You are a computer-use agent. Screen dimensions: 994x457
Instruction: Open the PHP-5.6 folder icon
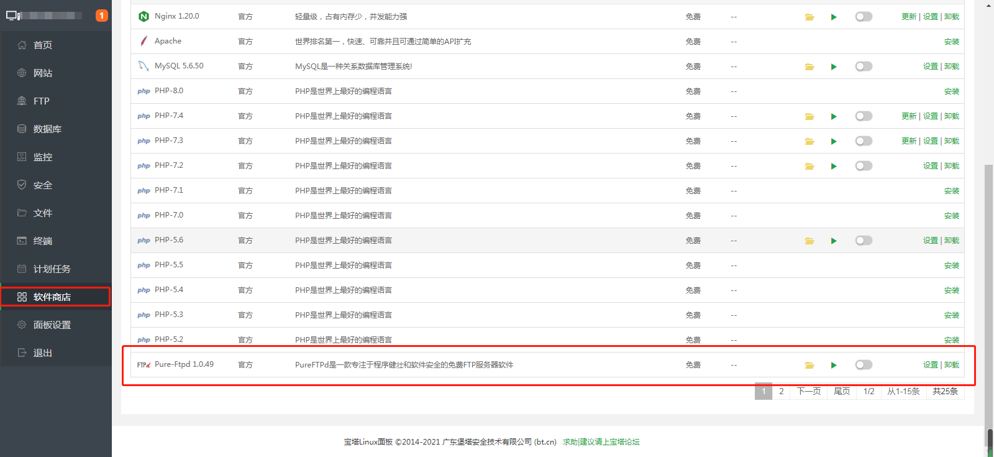pyautogui.click(x=809, y=241)
